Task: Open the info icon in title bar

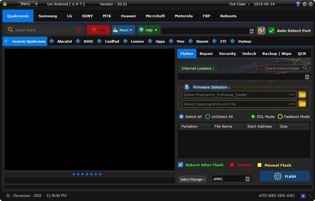Action: [x=298, y=4]
